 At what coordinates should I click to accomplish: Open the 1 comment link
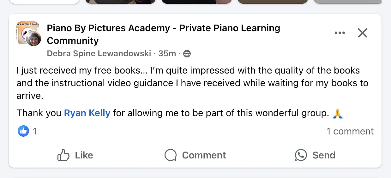[x=350, y=131]
